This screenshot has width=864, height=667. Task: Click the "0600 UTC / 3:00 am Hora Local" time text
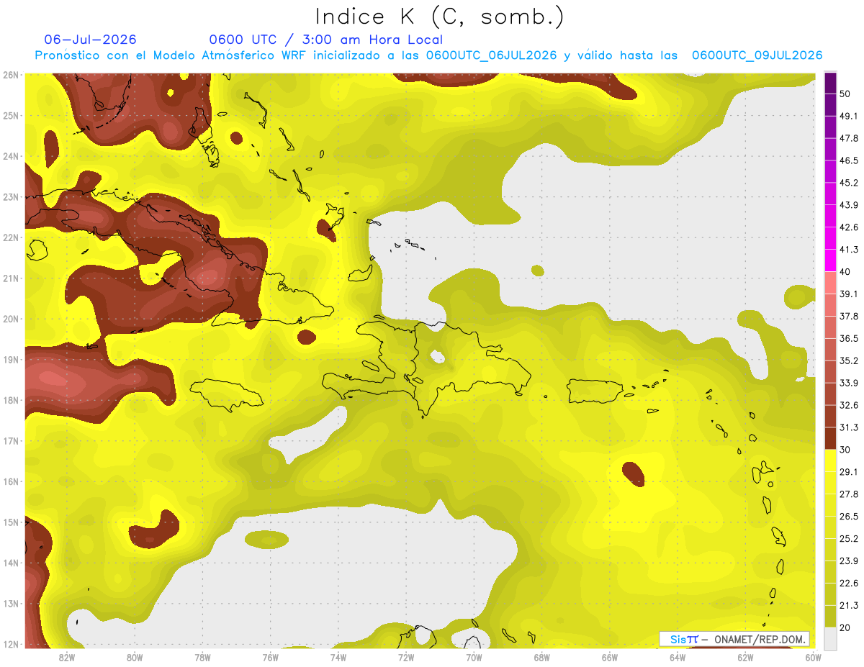325,40
